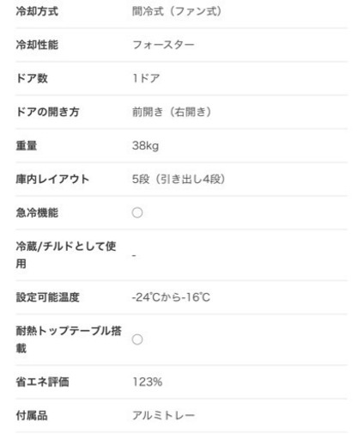Select the 冷却方式 label
Image resolution: width=364 pixels, height=440 pixels.
(x=37, y=11)
